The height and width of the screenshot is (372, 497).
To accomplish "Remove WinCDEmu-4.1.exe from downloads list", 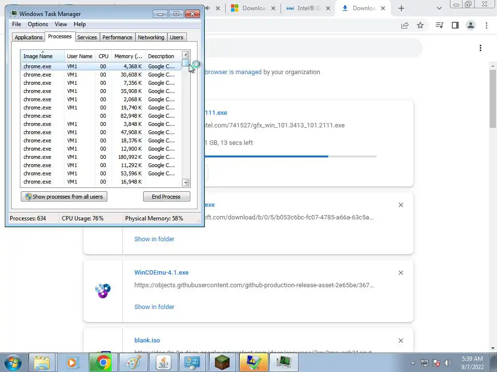I will 401,273.
